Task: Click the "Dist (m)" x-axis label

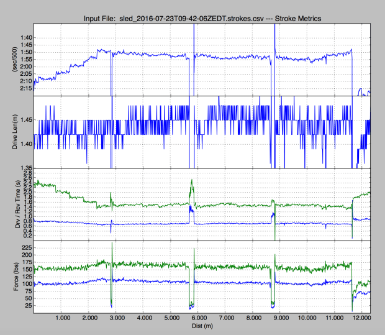Action: click(202, 326)
